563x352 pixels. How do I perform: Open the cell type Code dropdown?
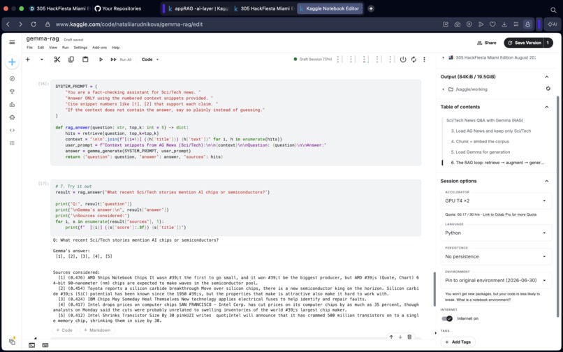click(150, 59)
